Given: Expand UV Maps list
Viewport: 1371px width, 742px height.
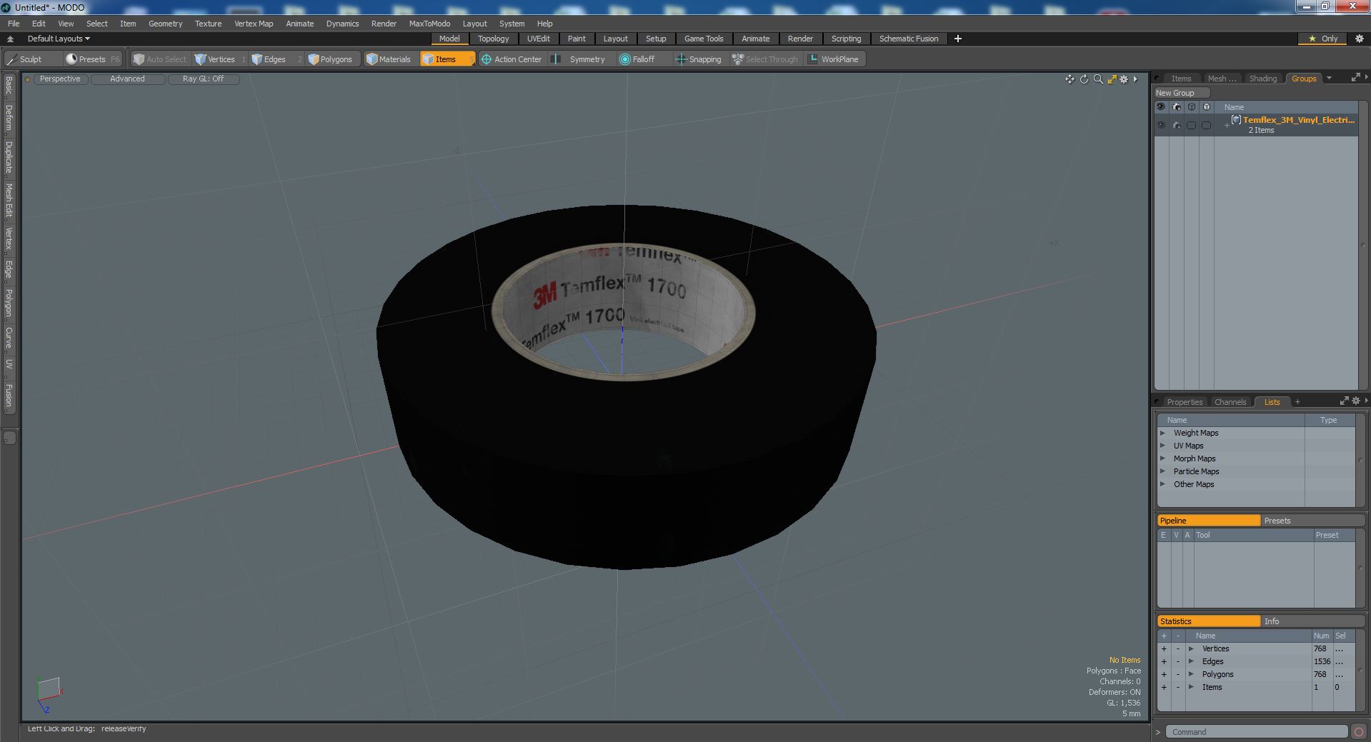Looking at the screenshot, I should (1162, 446).
